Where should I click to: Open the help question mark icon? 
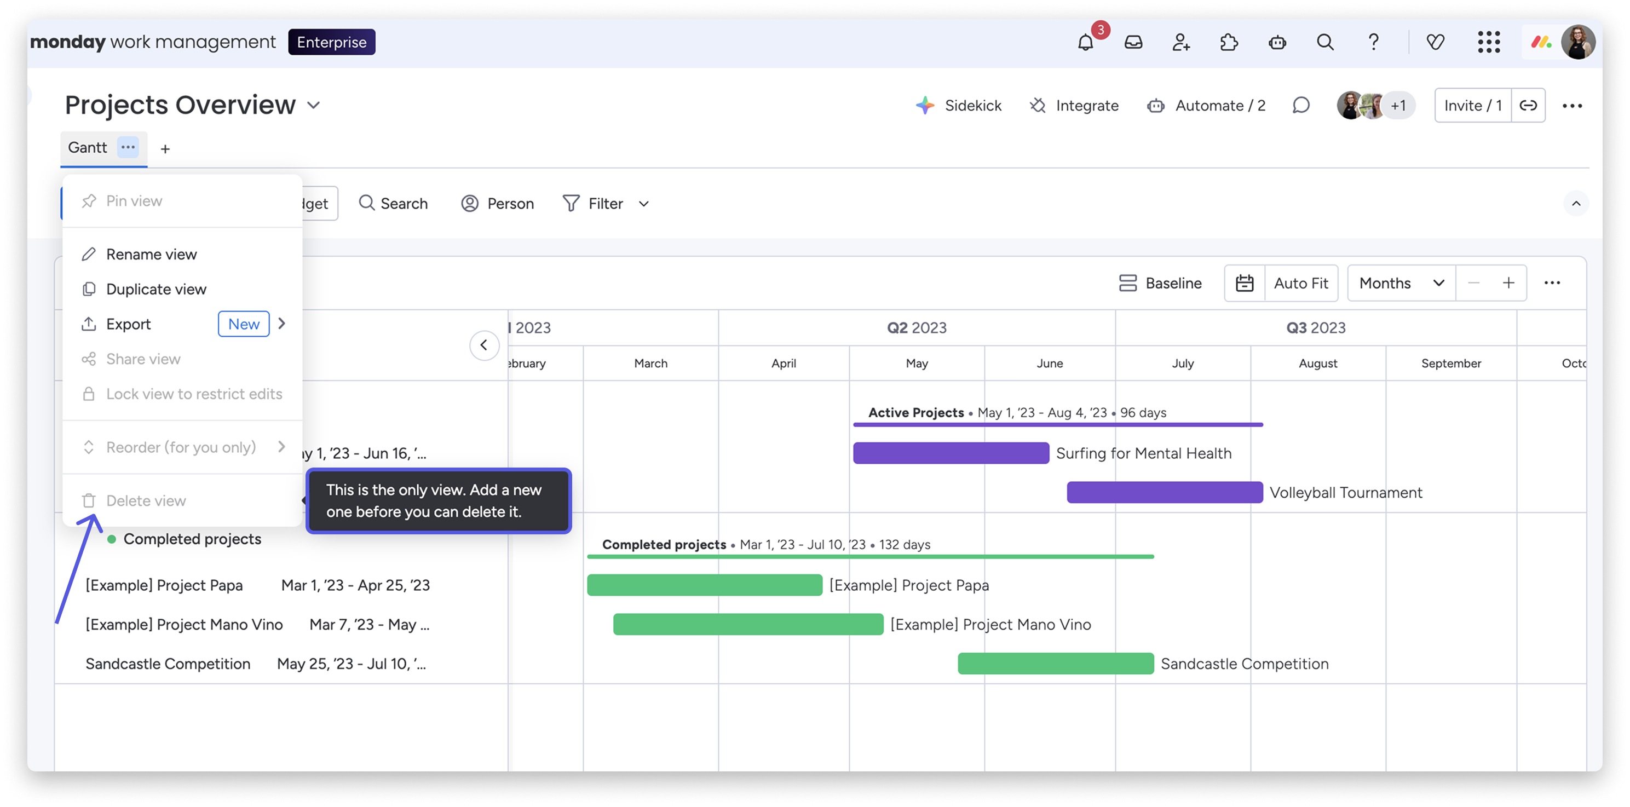[x=1373, y=42]
